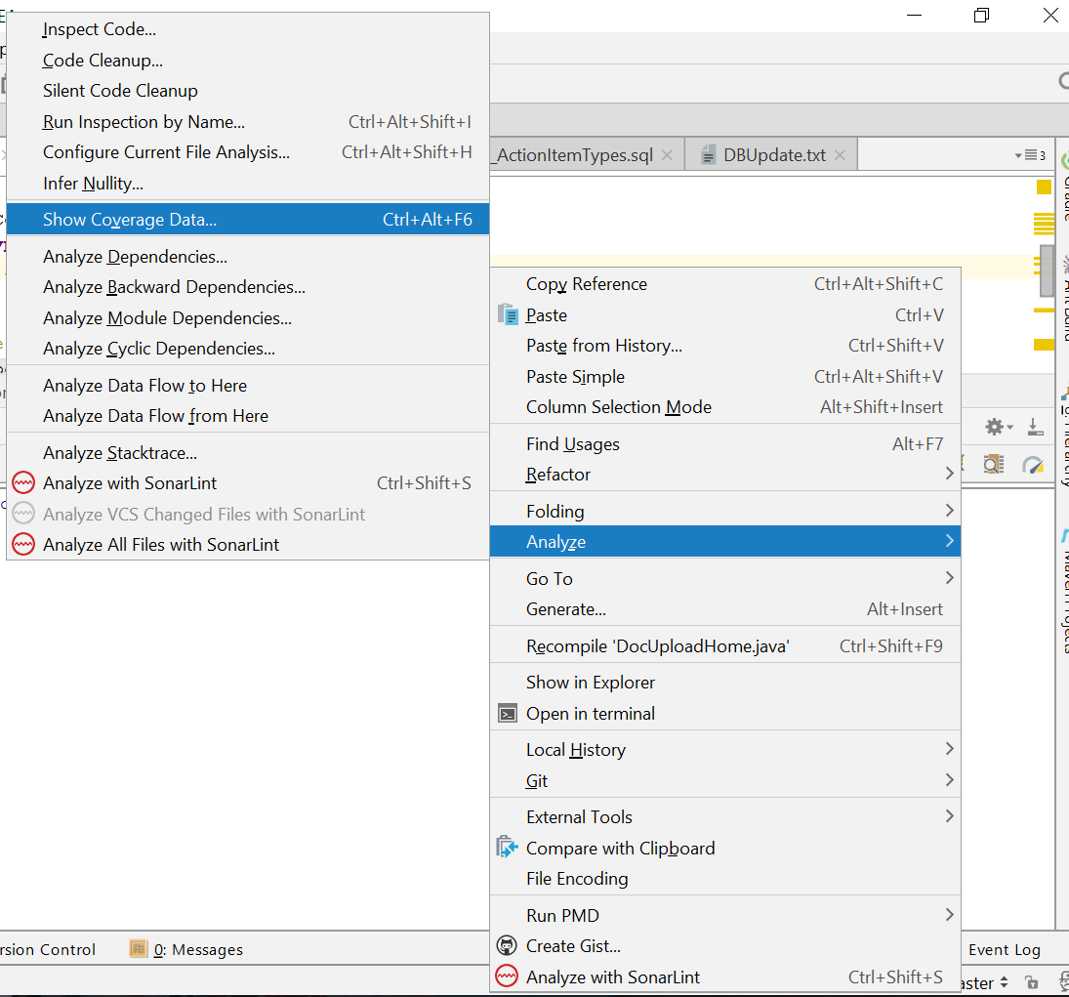1069x997 pixels.
Task: Select Analyze Stacktrace...
Action: click(x=247, y=453)
